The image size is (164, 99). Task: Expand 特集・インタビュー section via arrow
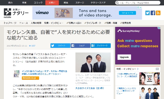[x=138, y=69]
